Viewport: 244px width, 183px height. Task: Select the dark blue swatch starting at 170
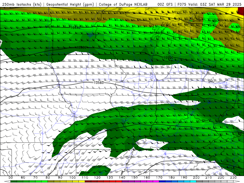point(162,181)
